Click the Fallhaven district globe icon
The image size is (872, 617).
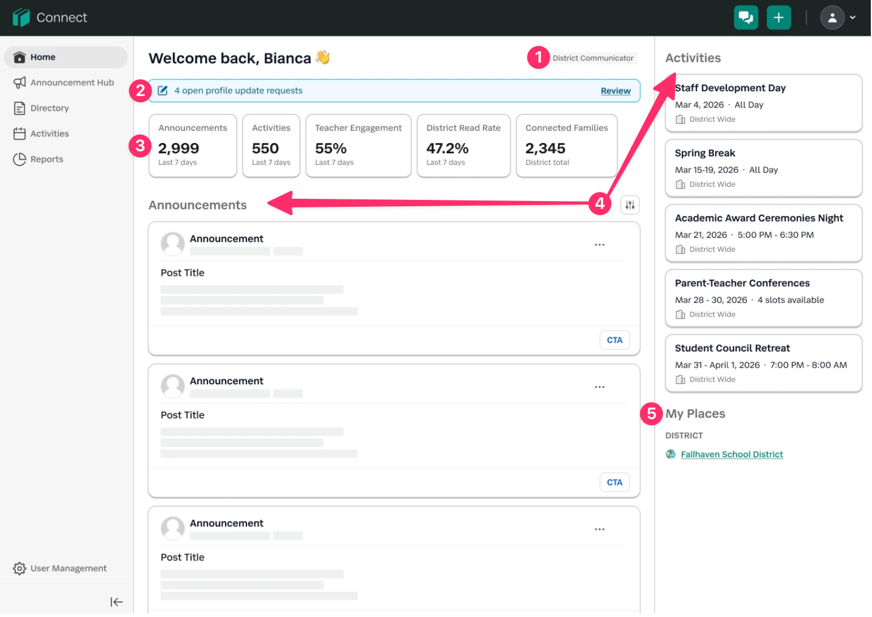[671, 455]
